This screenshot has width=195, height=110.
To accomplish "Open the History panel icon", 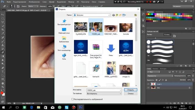I will (x=143, y=14).
